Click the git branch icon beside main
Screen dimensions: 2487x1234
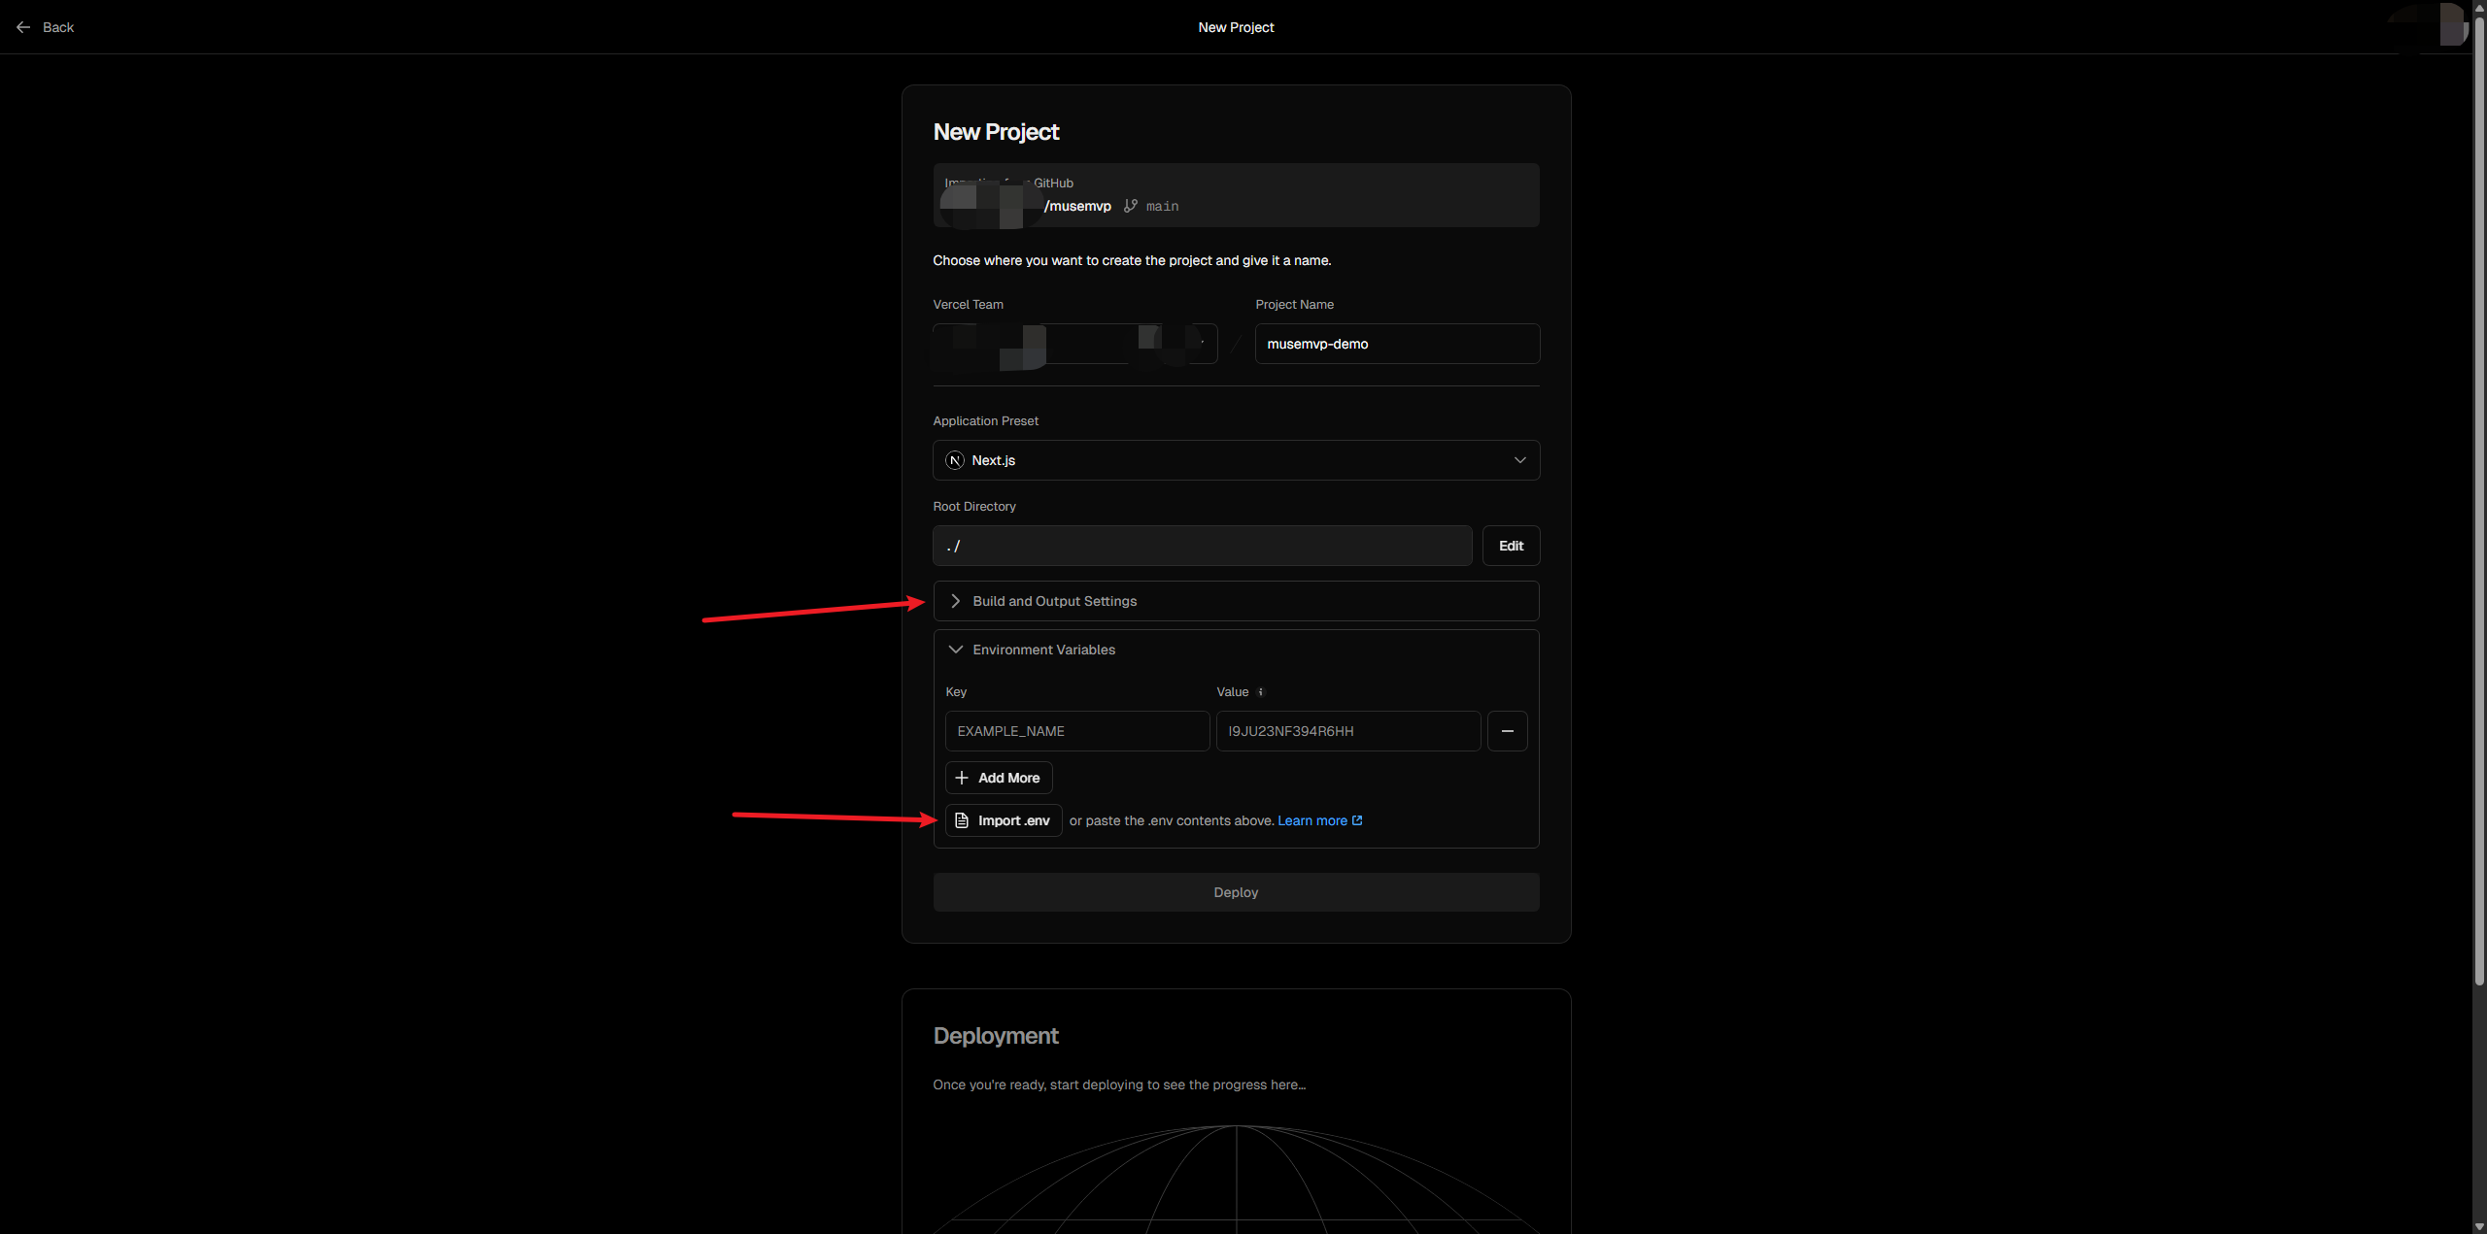pos(1130,206)
